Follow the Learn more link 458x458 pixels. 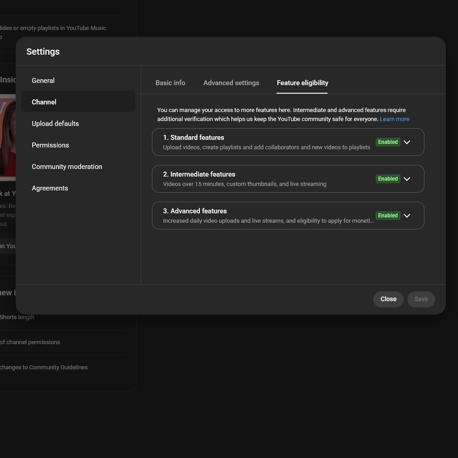point(394,119)
